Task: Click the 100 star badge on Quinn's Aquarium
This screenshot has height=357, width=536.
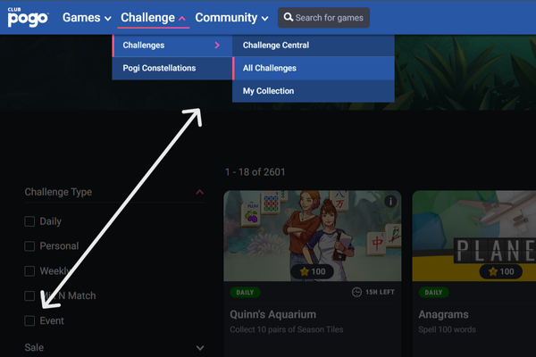Action: 313,271
